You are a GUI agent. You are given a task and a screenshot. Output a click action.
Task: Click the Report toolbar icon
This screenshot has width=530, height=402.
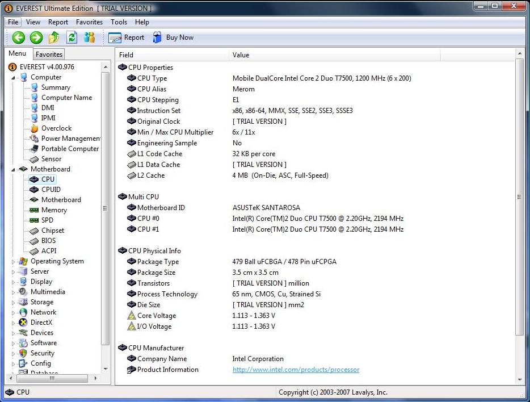click(115, 37)
